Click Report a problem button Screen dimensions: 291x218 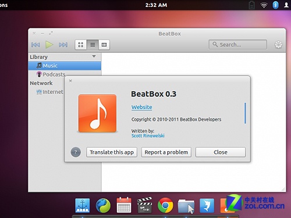(166, 152)
